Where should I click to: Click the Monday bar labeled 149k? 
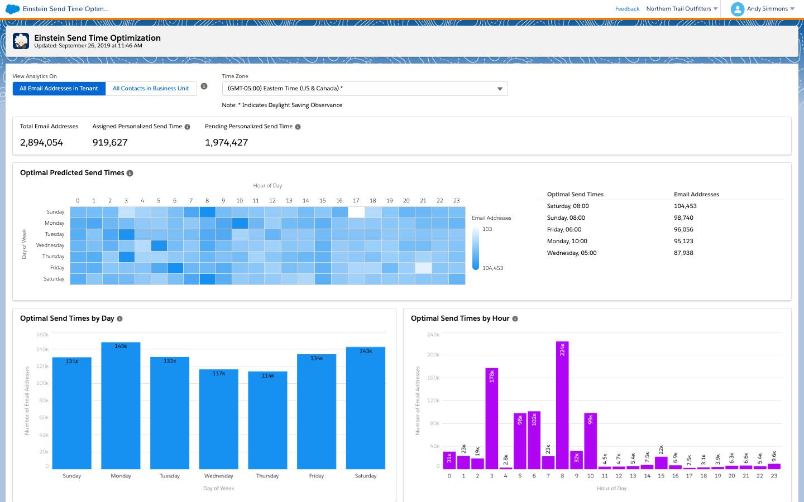[121, 406]
